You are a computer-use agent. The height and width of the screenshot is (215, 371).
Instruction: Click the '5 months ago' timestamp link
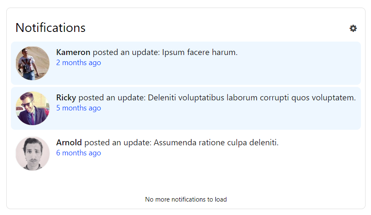coord(78,108)
